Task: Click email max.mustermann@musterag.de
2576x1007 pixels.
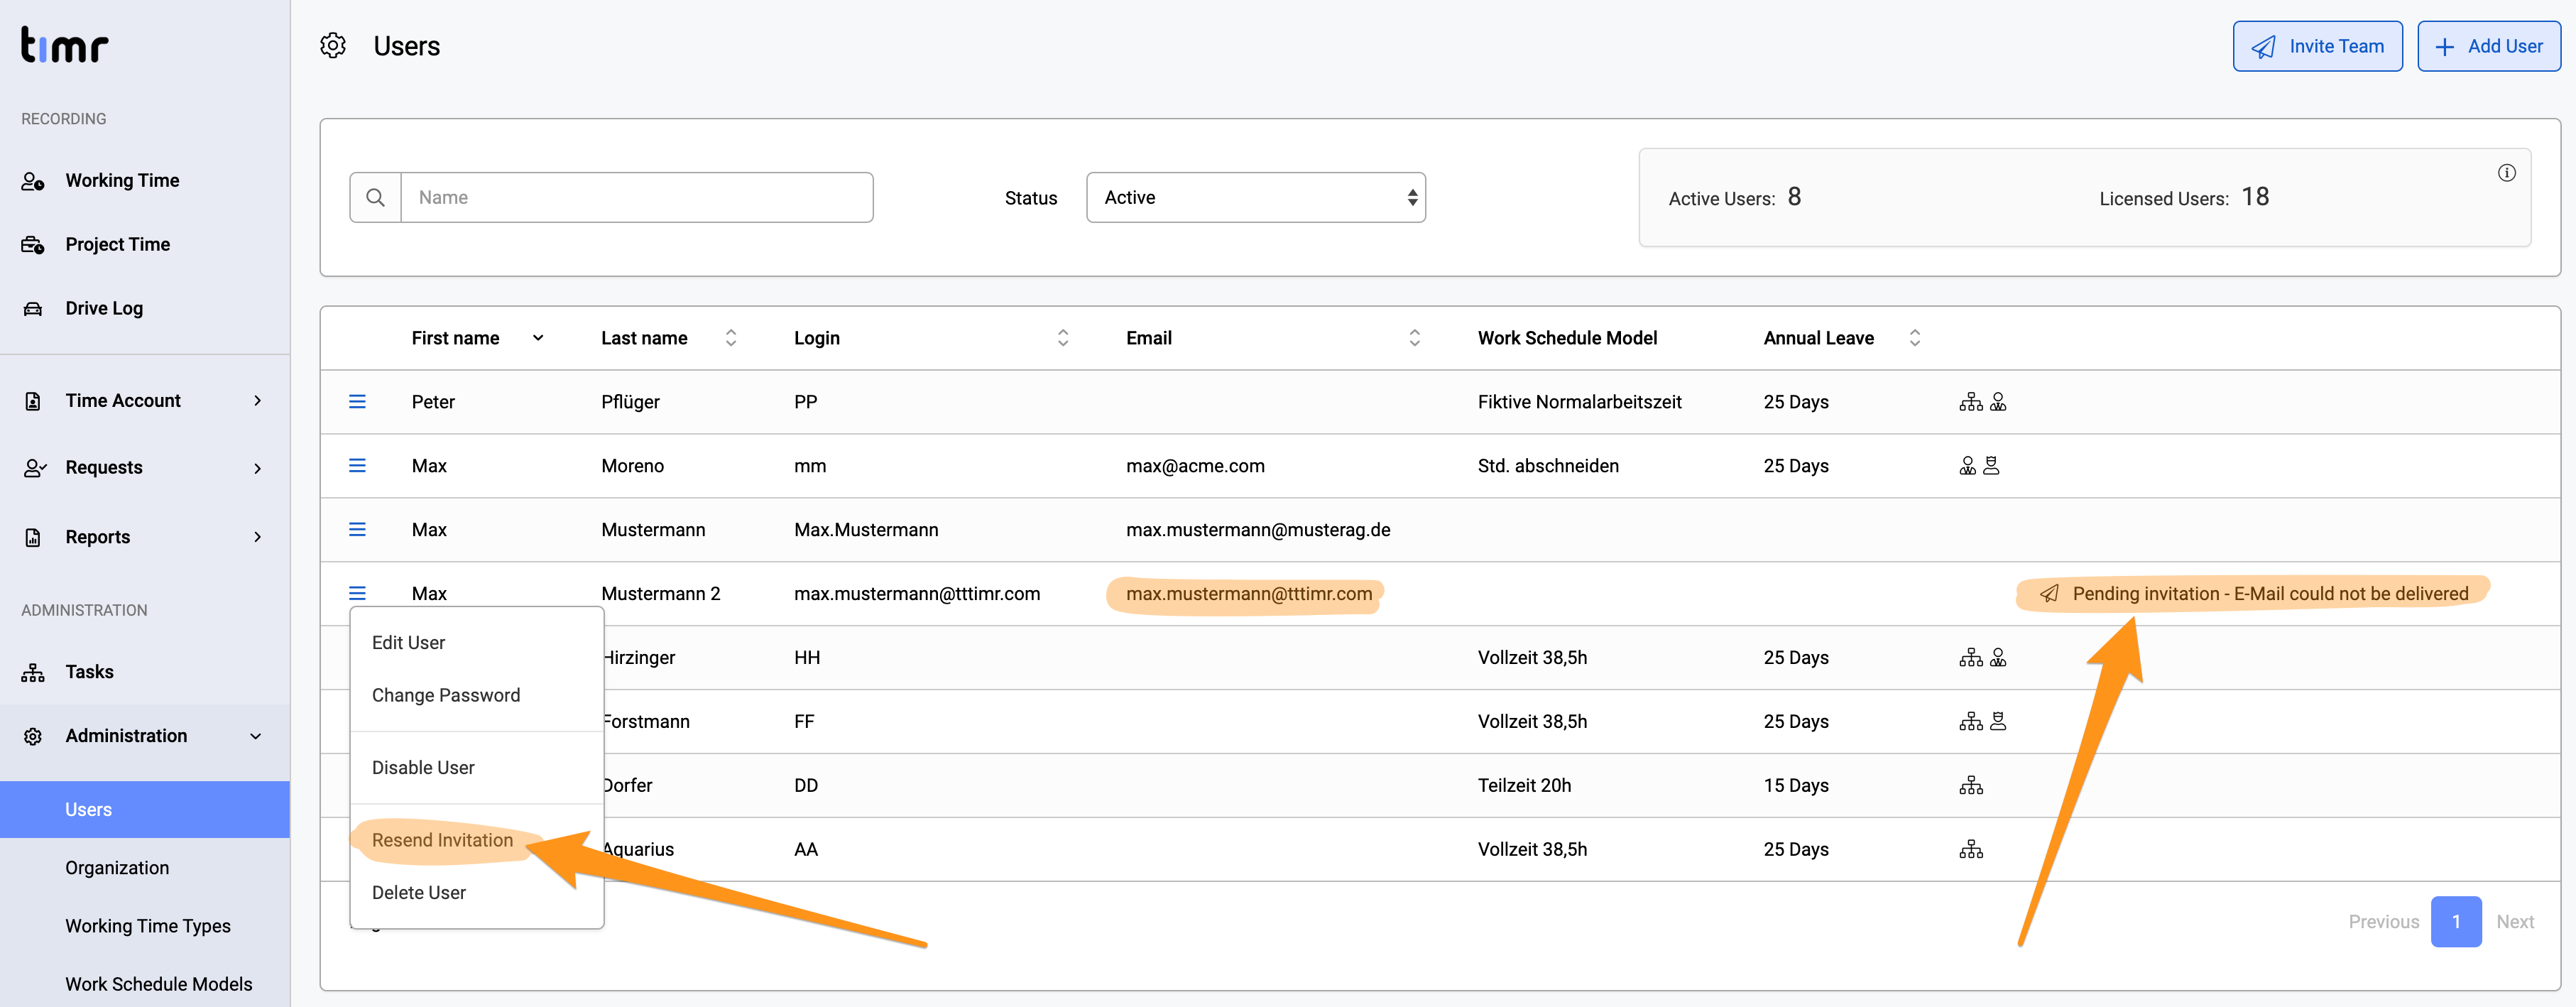Action: coord(1258,530)
